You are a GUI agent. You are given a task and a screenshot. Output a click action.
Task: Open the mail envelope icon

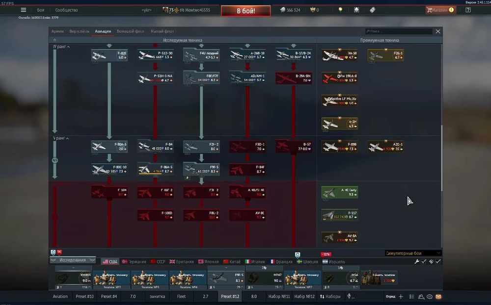tap(438, 296)
